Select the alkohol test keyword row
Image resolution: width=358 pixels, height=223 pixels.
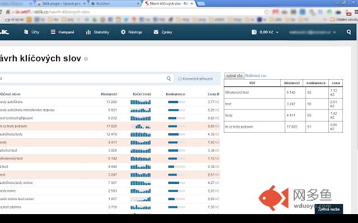coord(110,151)
